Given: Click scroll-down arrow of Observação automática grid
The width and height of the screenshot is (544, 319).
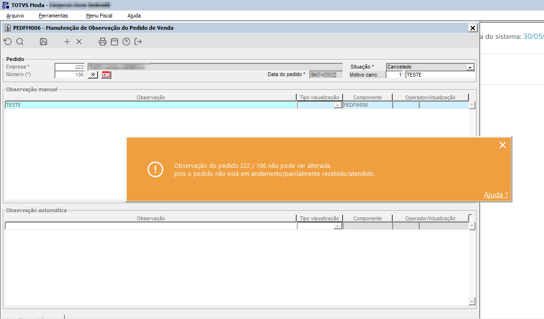Looking at the screenshot, I should click(472, 302).
